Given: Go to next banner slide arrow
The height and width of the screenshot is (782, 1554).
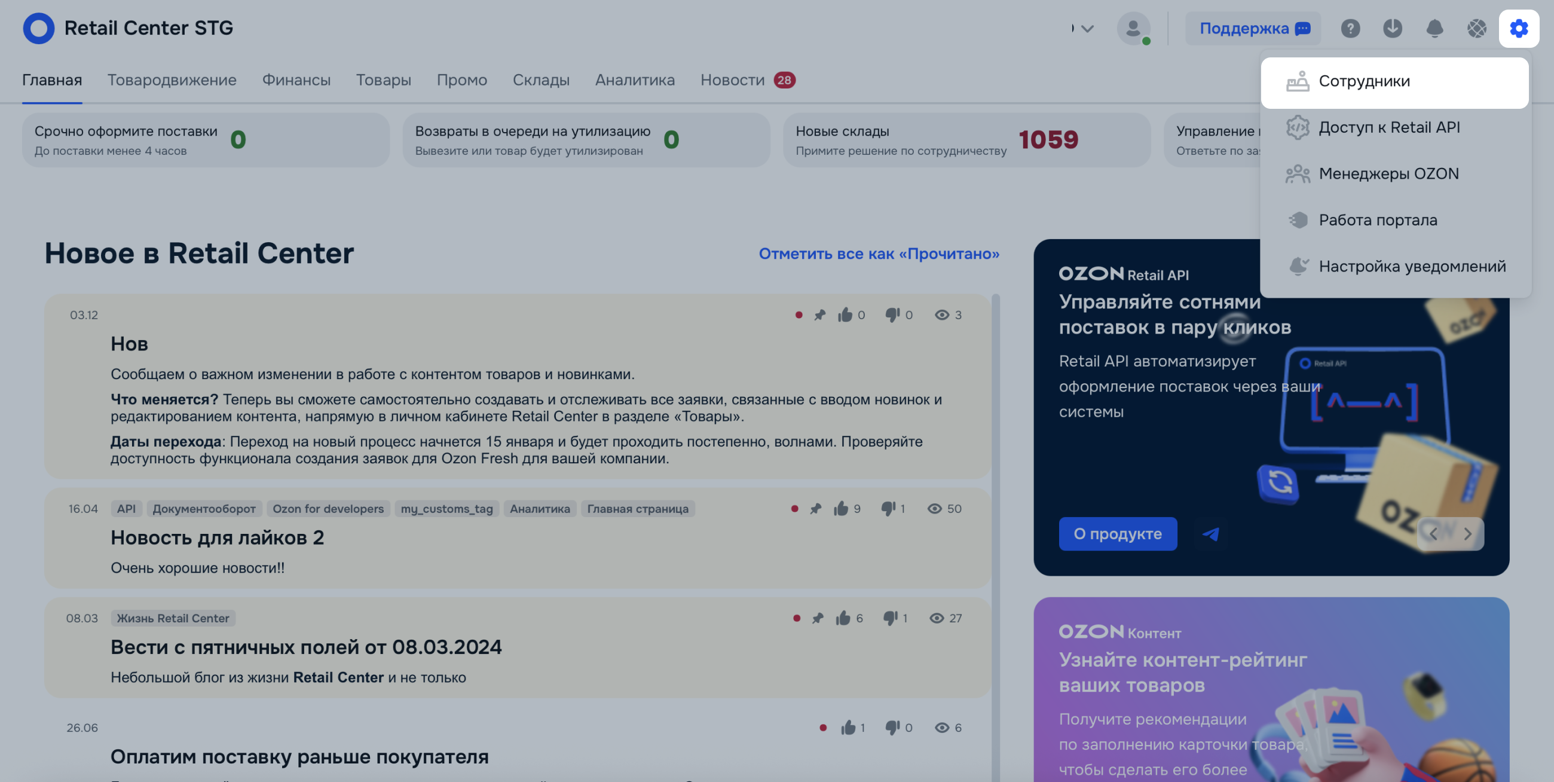Looking at the screenshot, I should 1467,534.
